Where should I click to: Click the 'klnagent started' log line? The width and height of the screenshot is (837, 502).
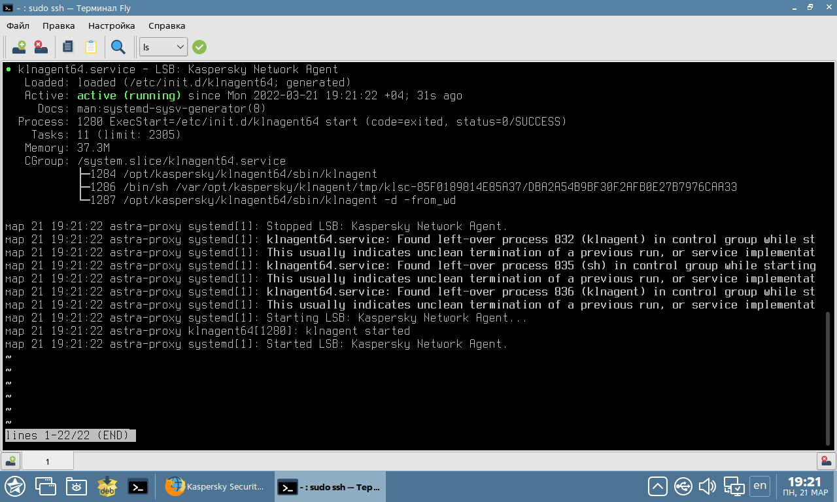208,331
